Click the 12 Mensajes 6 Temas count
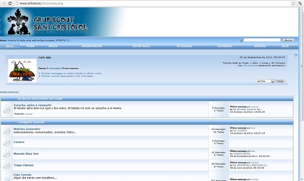The height and width of the screenshot is (181, 304). tap(218, 154)
